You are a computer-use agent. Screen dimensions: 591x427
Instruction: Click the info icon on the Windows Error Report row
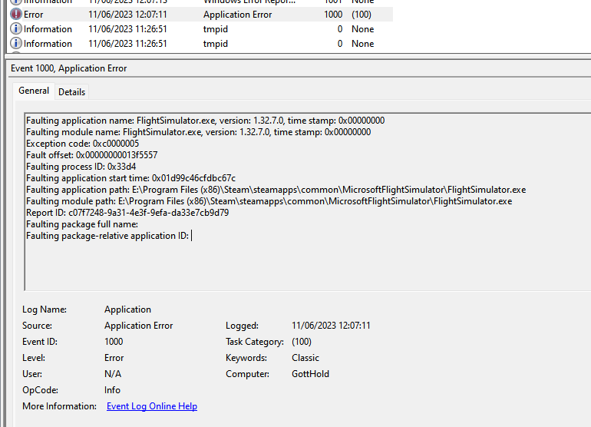click(16, 2)
